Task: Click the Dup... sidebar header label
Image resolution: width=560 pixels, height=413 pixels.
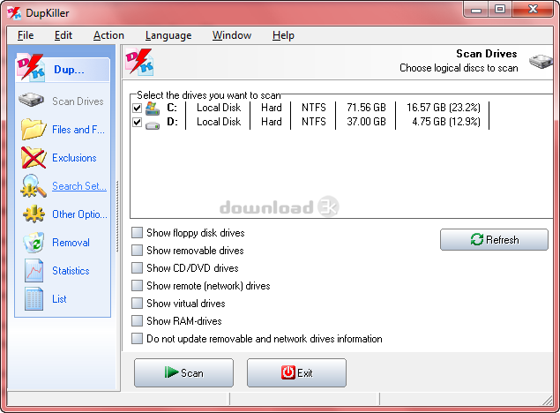Action: (x=69, y=70)
